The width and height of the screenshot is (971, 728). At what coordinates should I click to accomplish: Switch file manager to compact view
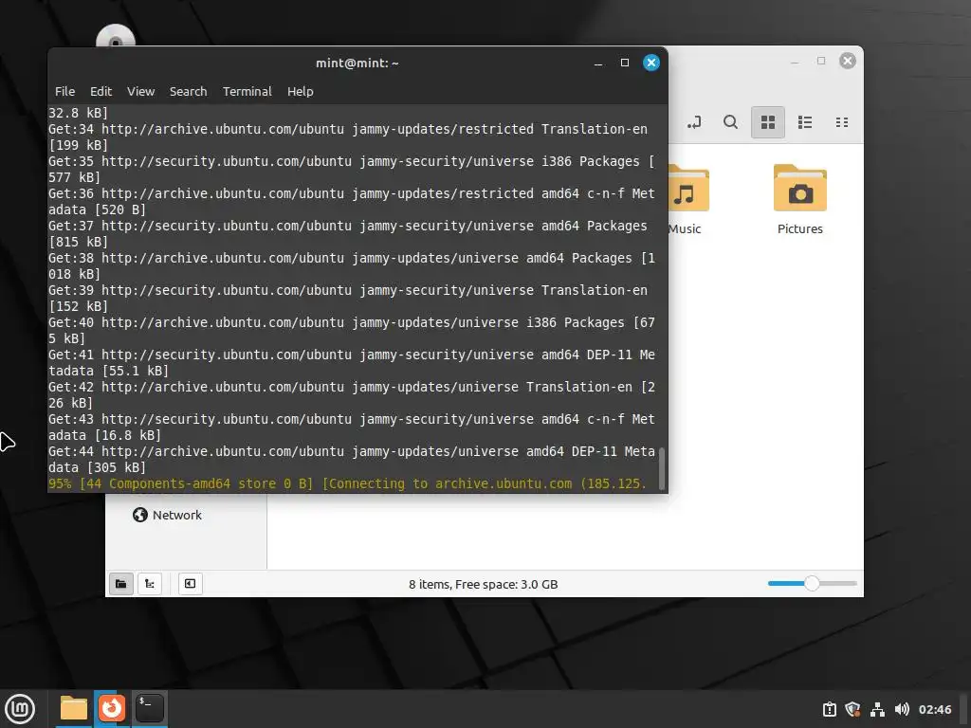point(842,122)
